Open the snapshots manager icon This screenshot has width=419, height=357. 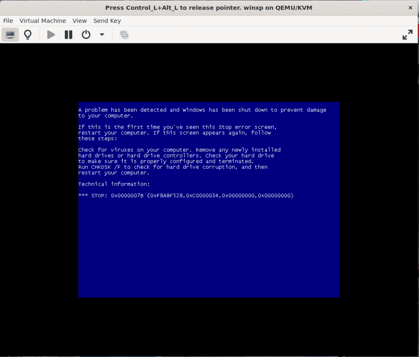124,35
